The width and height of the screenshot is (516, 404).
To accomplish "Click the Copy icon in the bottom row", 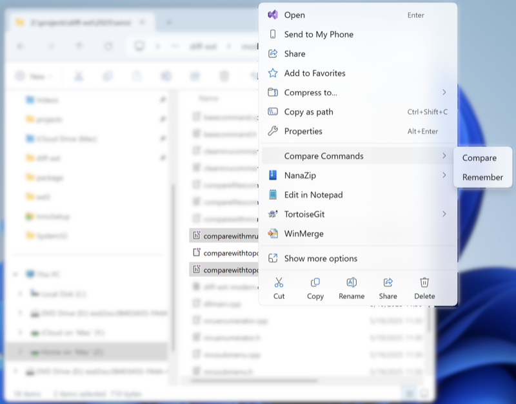I will click(x=315, y=282).
